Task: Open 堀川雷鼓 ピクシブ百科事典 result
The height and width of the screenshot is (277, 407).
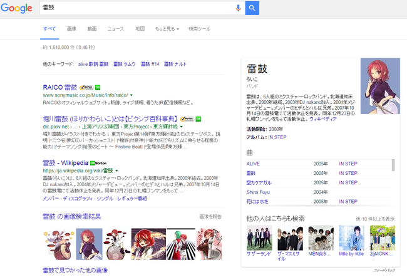Action: coord(110,119)
